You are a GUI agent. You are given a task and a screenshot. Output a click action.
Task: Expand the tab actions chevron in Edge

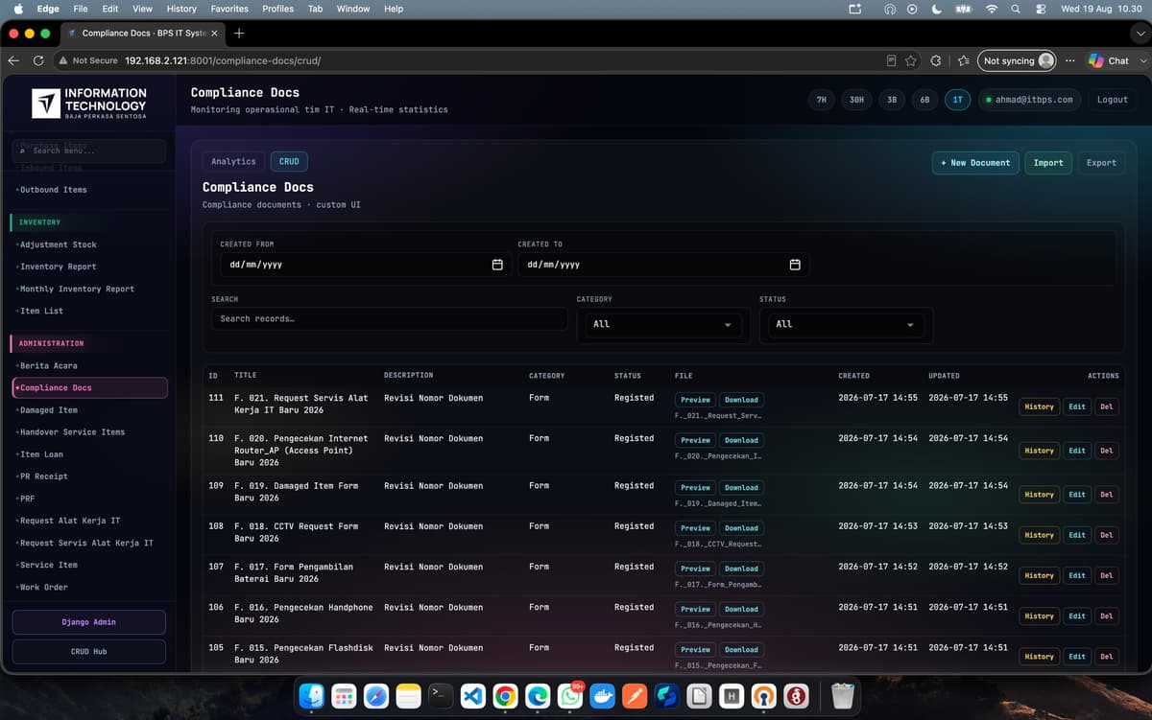click(1140, 33)
